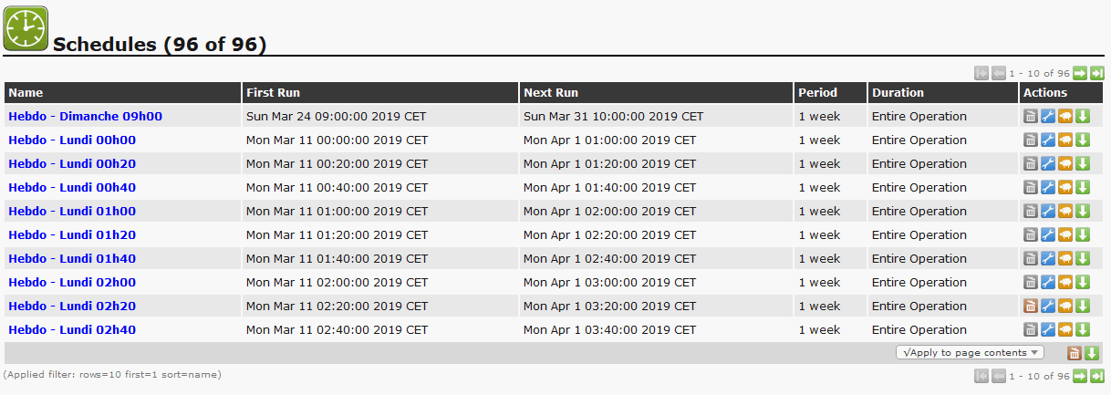1111x395 pixels.
Task: Jump to last page using bottom arrow
Action: pyautogui.click(x=1097, y=376)
